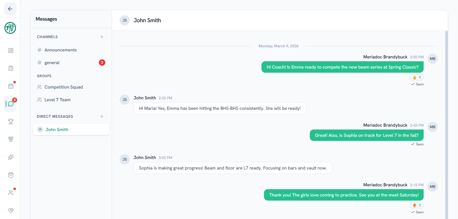Open the Competition Squad group
The width and height of the screenshot is (458, 219).
71,87
